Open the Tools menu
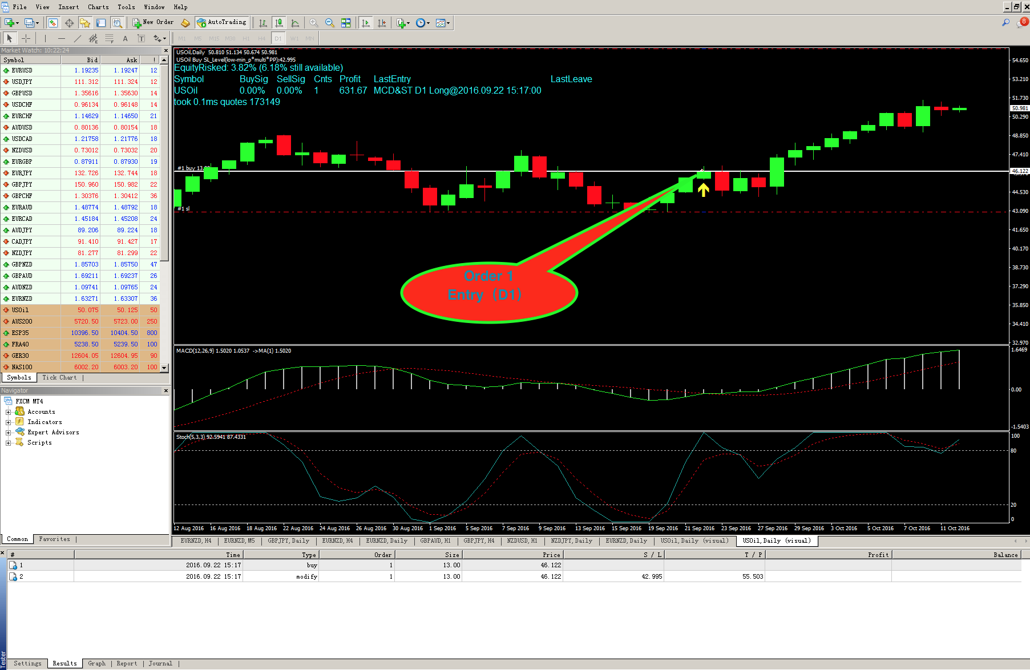This screenshot has width=1030, height=670. (x=126, y=7)
